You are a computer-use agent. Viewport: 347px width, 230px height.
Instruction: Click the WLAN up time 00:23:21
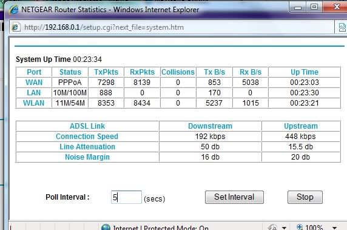coord(305,103)
